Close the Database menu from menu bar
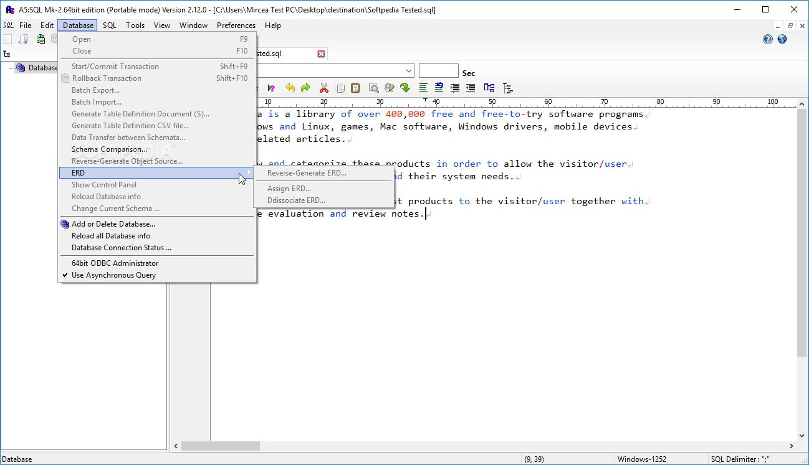The width and height of the screenshot is (809, 465). click(x=78, y=26)
